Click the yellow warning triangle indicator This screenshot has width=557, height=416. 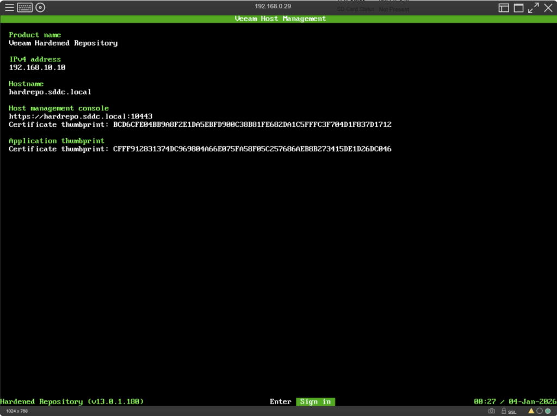(531, 411)
